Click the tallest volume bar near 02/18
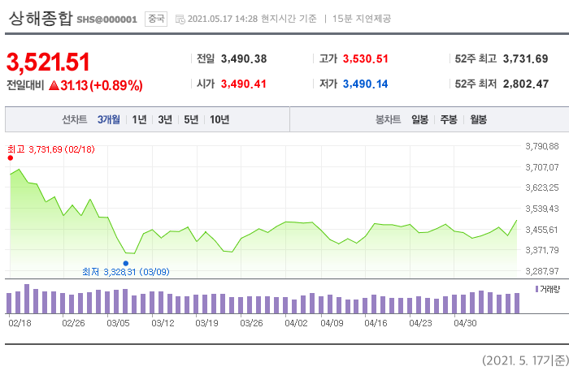569x375 pixels. 27,299
